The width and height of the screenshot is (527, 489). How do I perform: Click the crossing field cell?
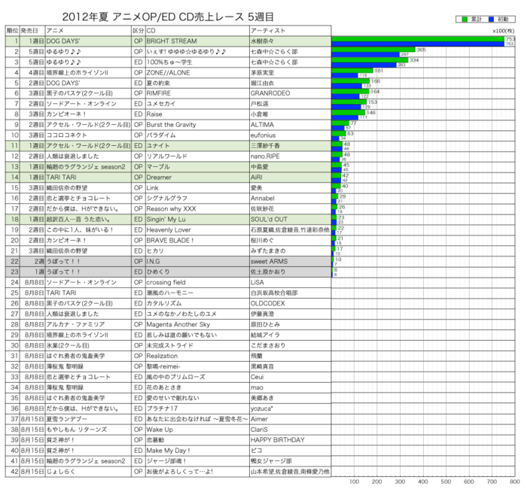(197, 282)
